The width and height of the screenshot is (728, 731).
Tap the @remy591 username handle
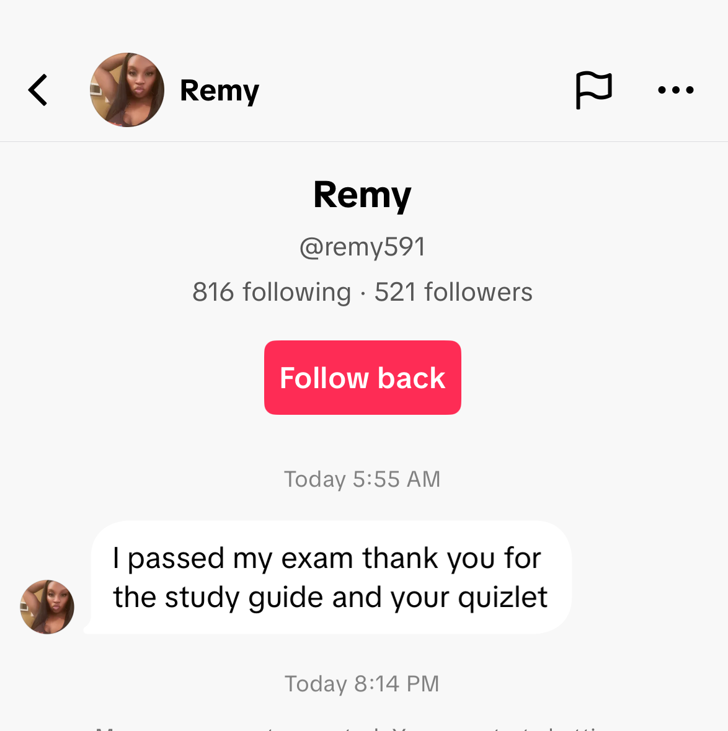(362, 247)
